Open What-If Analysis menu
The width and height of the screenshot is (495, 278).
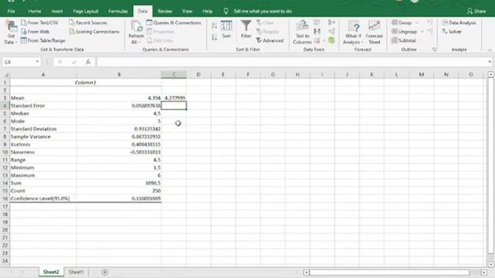[353, 32]
